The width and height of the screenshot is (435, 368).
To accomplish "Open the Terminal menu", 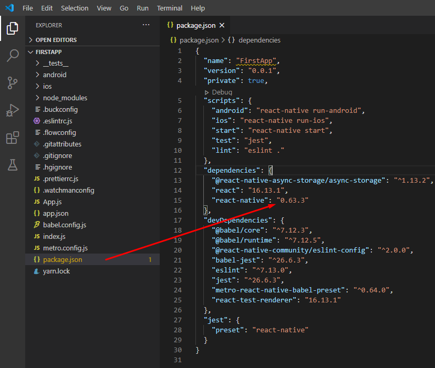I will click(x=170, y=8).
